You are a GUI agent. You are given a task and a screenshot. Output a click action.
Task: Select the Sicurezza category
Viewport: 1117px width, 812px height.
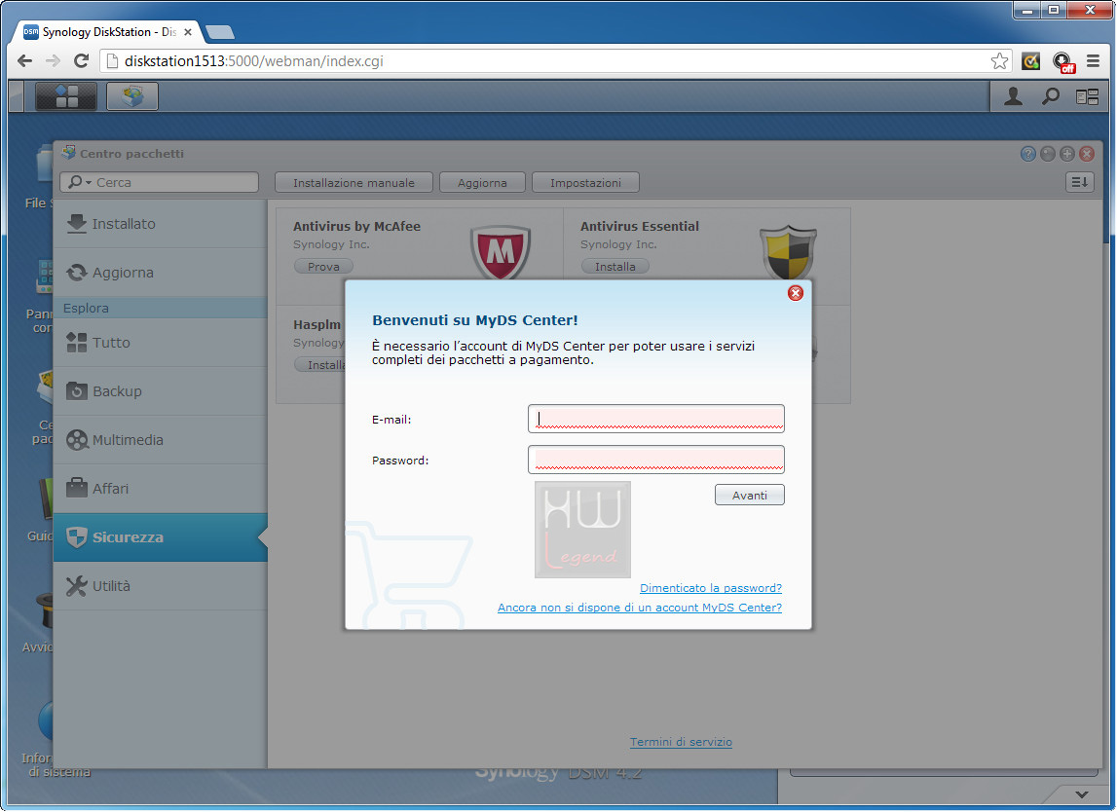[161, 537]
